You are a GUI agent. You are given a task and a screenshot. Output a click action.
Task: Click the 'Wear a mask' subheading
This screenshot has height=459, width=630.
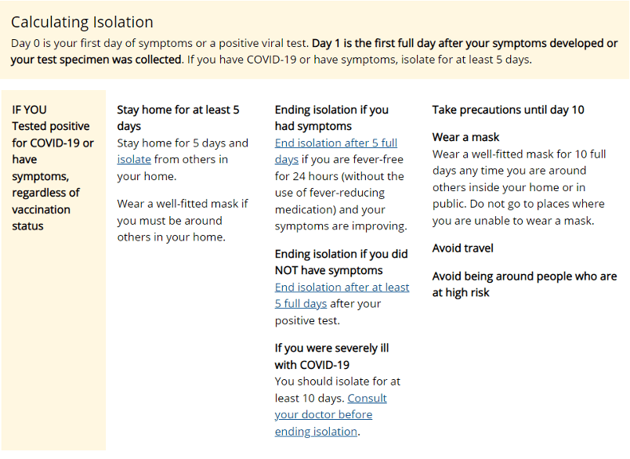point(465,137)
